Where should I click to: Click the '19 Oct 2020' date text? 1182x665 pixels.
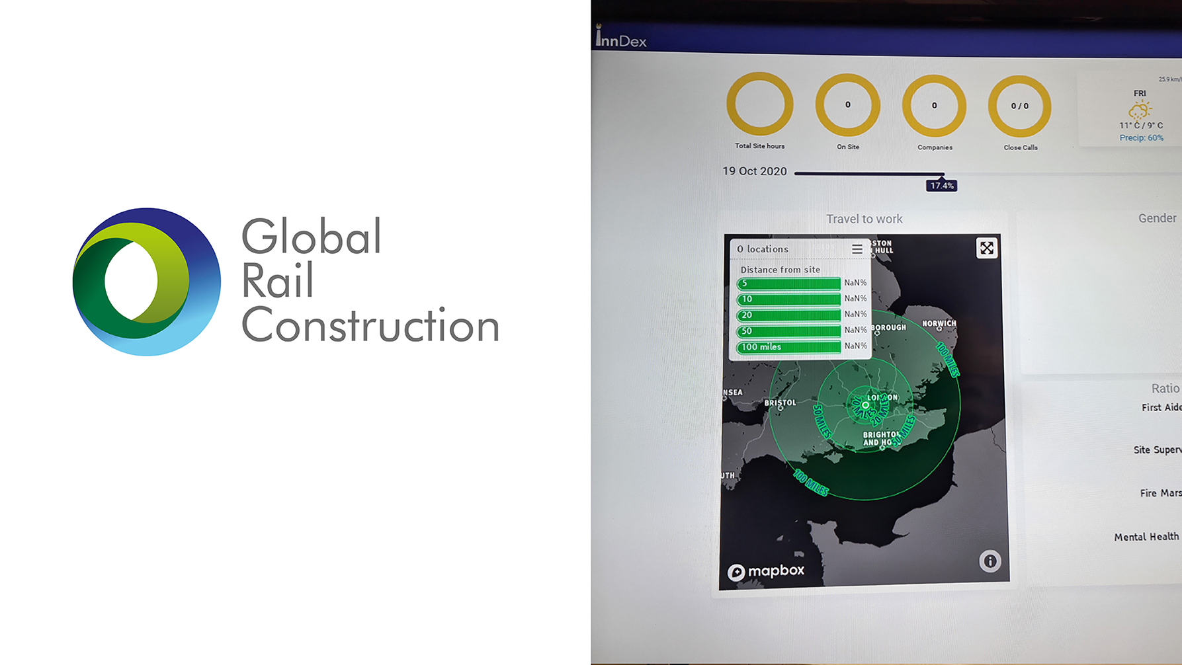pos(754,171)
